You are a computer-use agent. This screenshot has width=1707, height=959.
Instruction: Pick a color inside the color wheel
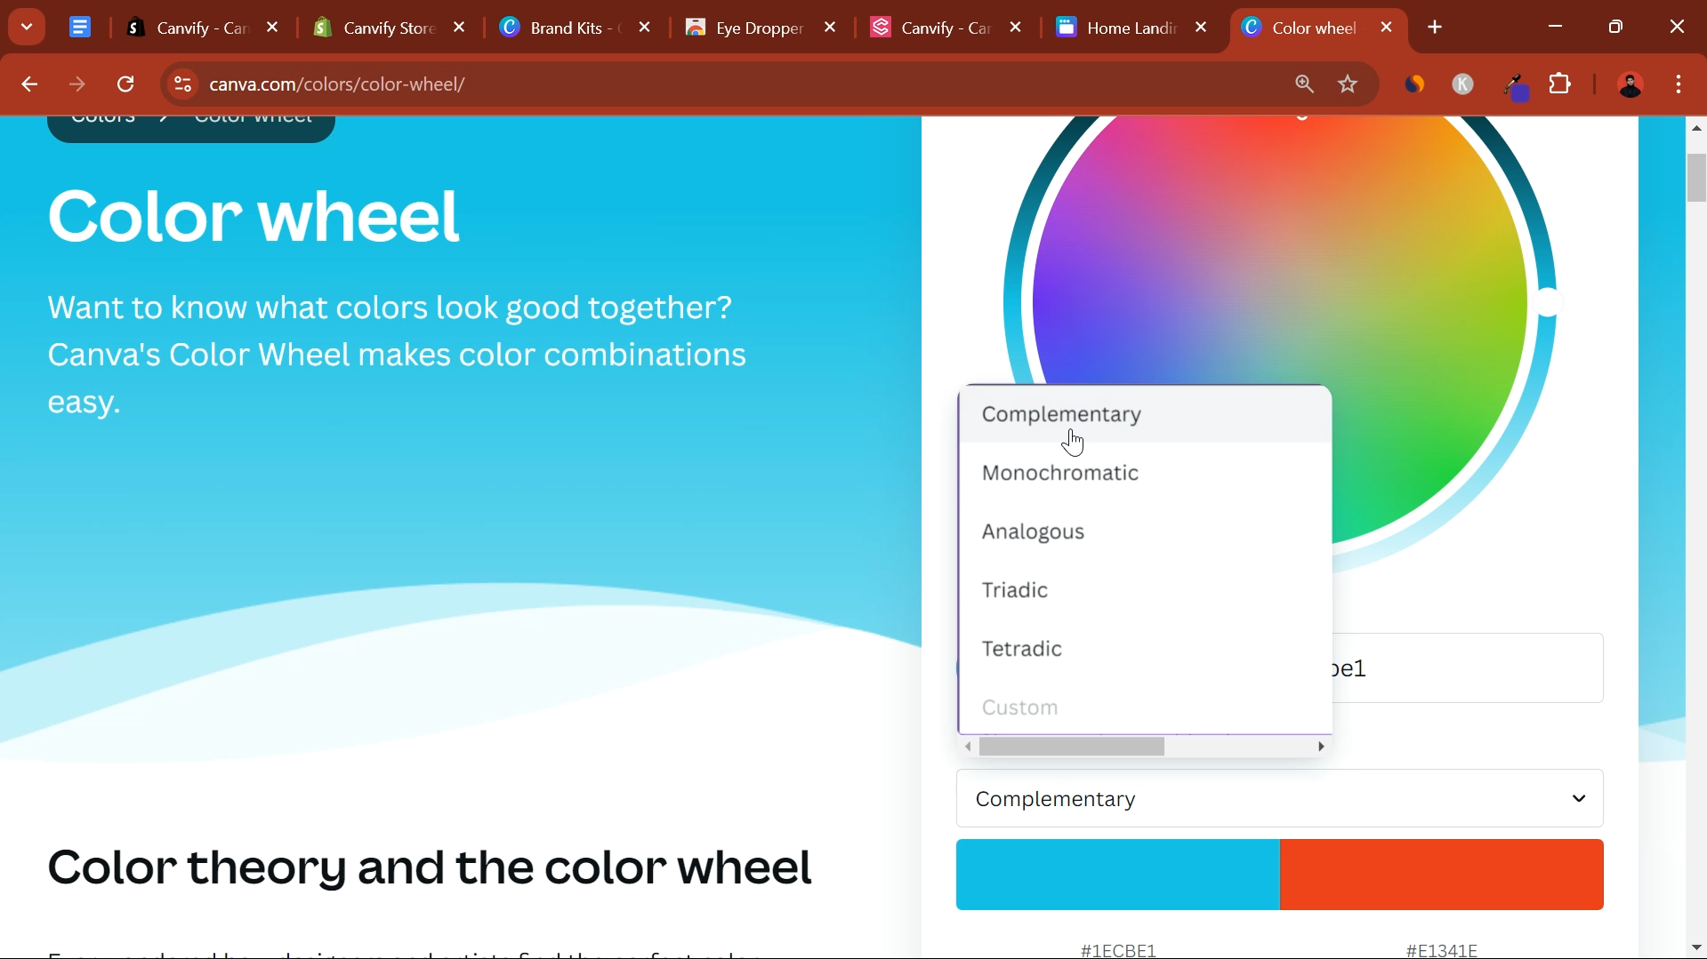[1281, 302]
